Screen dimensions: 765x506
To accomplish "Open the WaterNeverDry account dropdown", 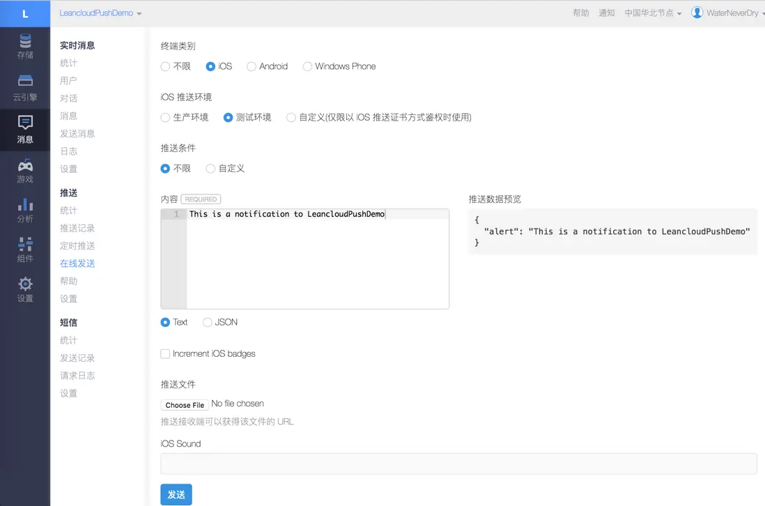I will [x=735, y=13].
